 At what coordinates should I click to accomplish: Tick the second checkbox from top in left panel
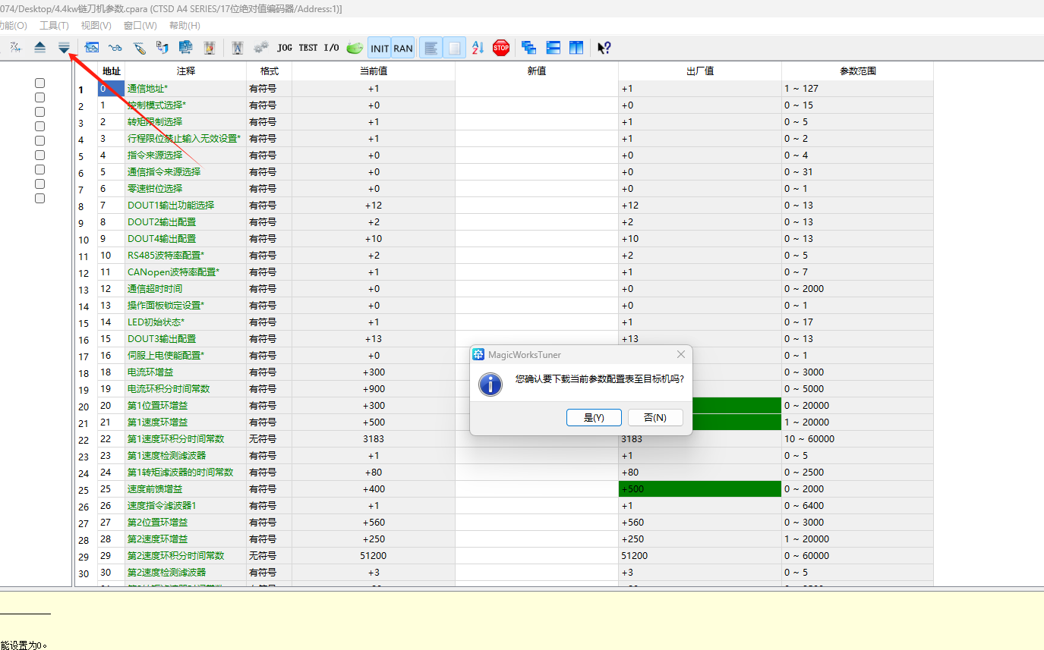40,97
